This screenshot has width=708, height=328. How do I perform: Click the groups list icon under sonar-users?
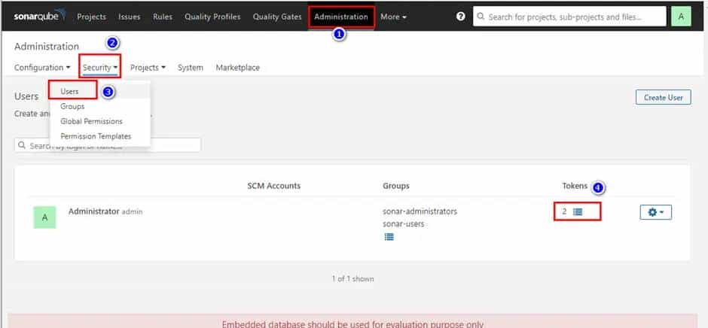pyautogui.click(x=389, y=236)
